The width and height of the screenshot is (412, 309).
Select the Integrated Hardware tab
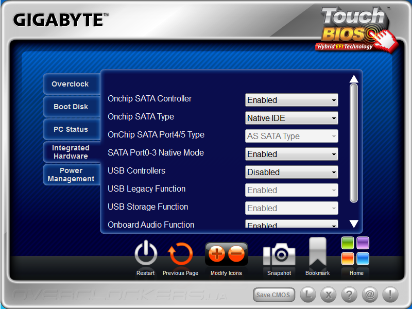point(72,152)
